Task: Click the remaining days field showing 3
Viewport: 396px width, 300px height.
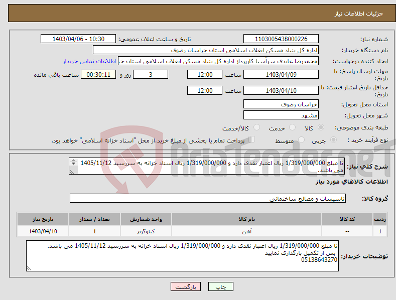Action: pos(151,74)
